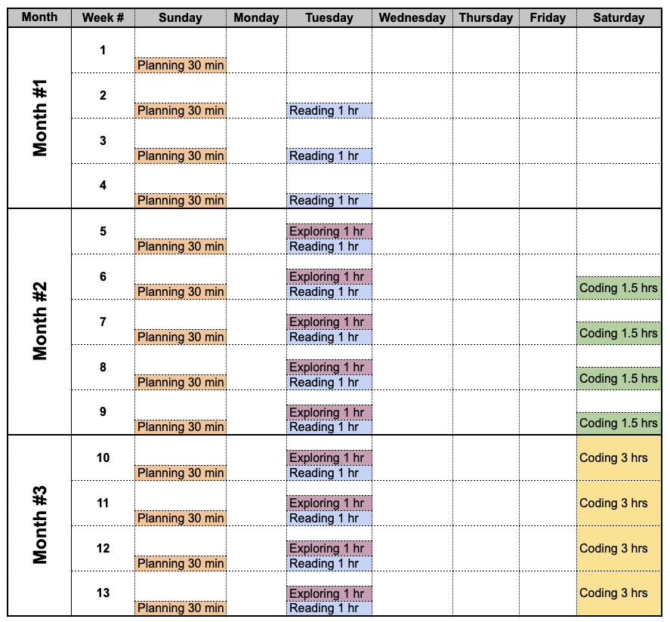Screen dimensions: 670x622
Task: Select Week 1 Planning 30 min cell
Action: click(x=181, y=66)
